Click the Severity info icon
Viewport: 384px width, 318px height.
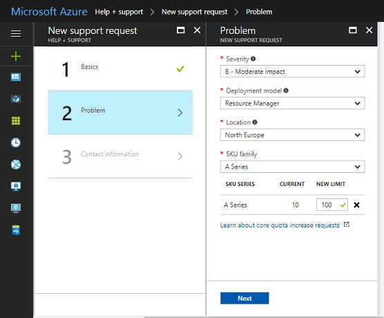point(253,59)
